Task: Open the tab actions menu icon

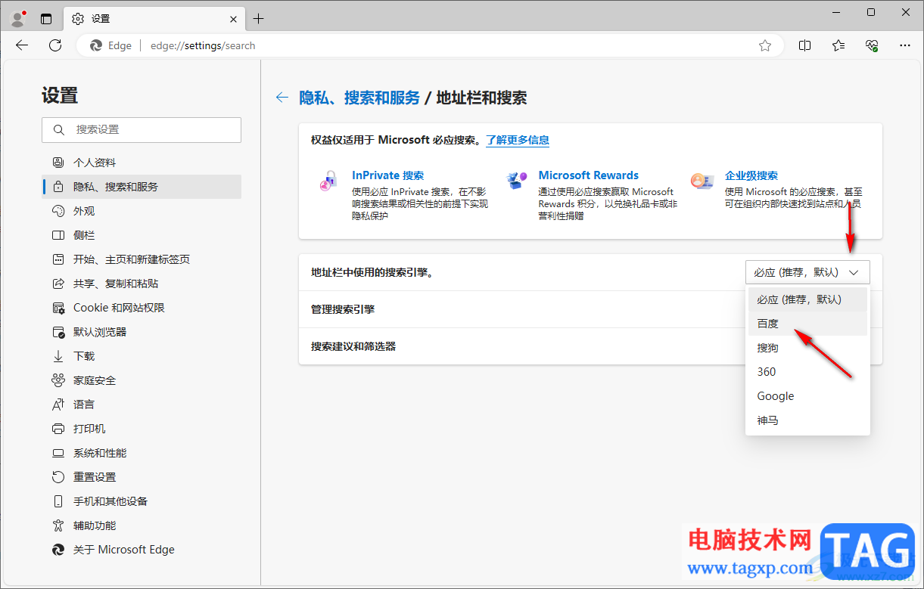Action: 46,18
